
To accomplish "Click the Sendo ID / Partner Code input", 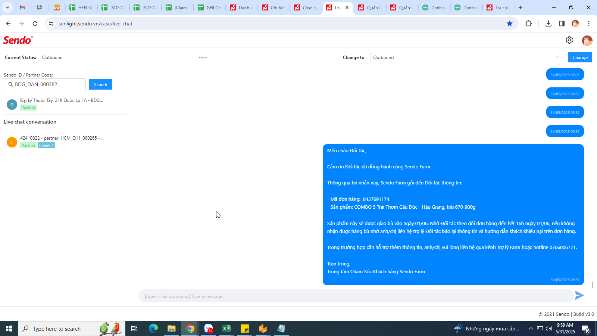I will (x=45, y=84).
